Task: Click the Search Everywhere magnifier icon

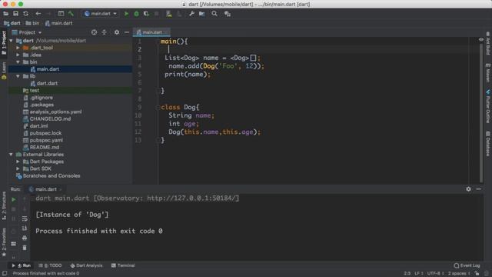Action: (x=214, y=14)
